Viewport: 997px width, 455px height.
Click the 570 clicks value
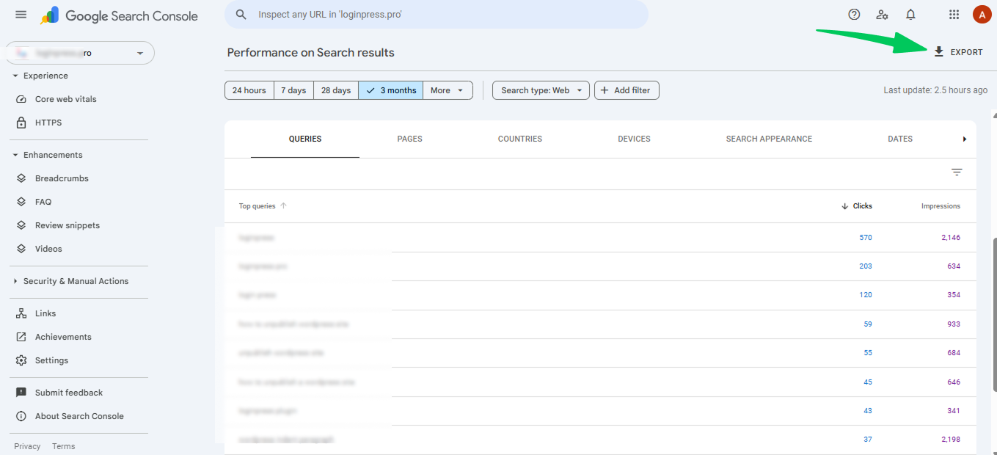tap(866, 238)
